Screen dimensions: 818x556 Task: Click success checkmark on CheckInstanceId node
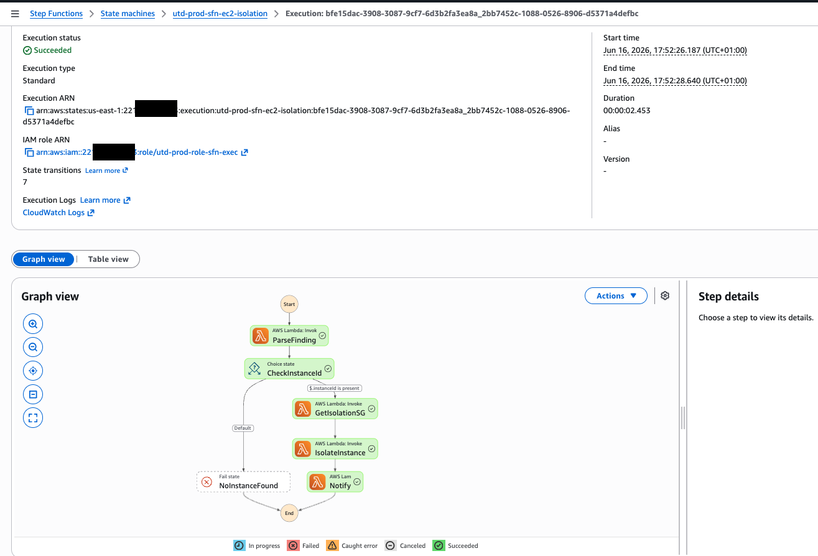[x=328, y=369]
